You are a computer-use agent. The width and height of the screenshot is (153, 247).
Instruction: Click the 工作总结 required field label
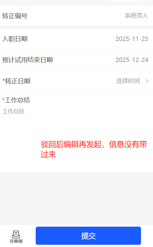pos(17,100)
